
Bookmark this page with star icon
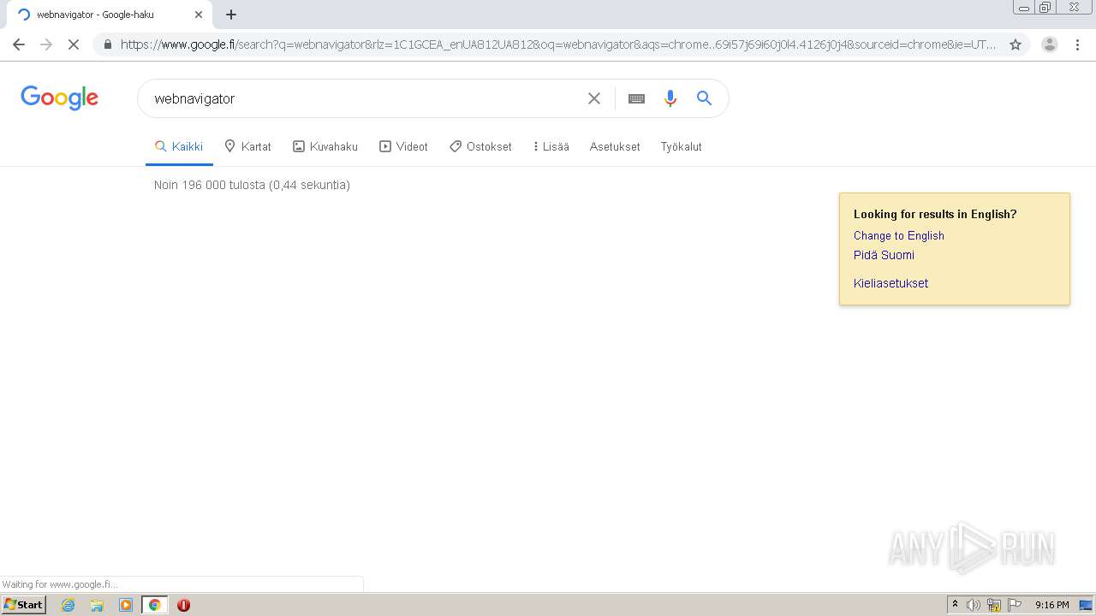pyautogui.click(x=1016, y=44)
